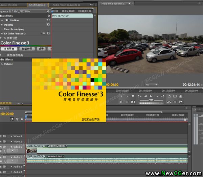The image size is (203, 177).
Task: Go to next edit point
Action: (162, 96)
